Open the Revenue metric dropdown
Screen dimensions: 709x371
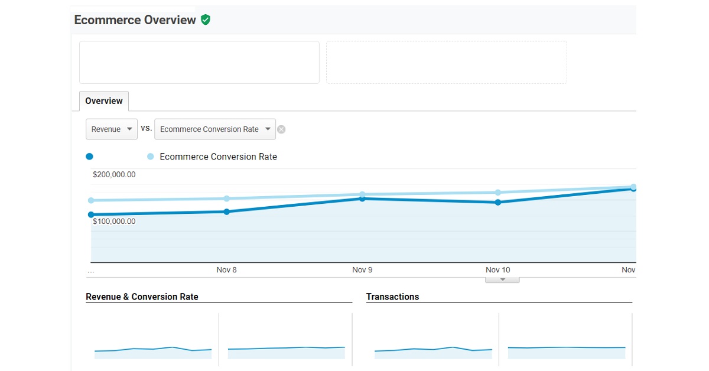[x=112, y=129]
